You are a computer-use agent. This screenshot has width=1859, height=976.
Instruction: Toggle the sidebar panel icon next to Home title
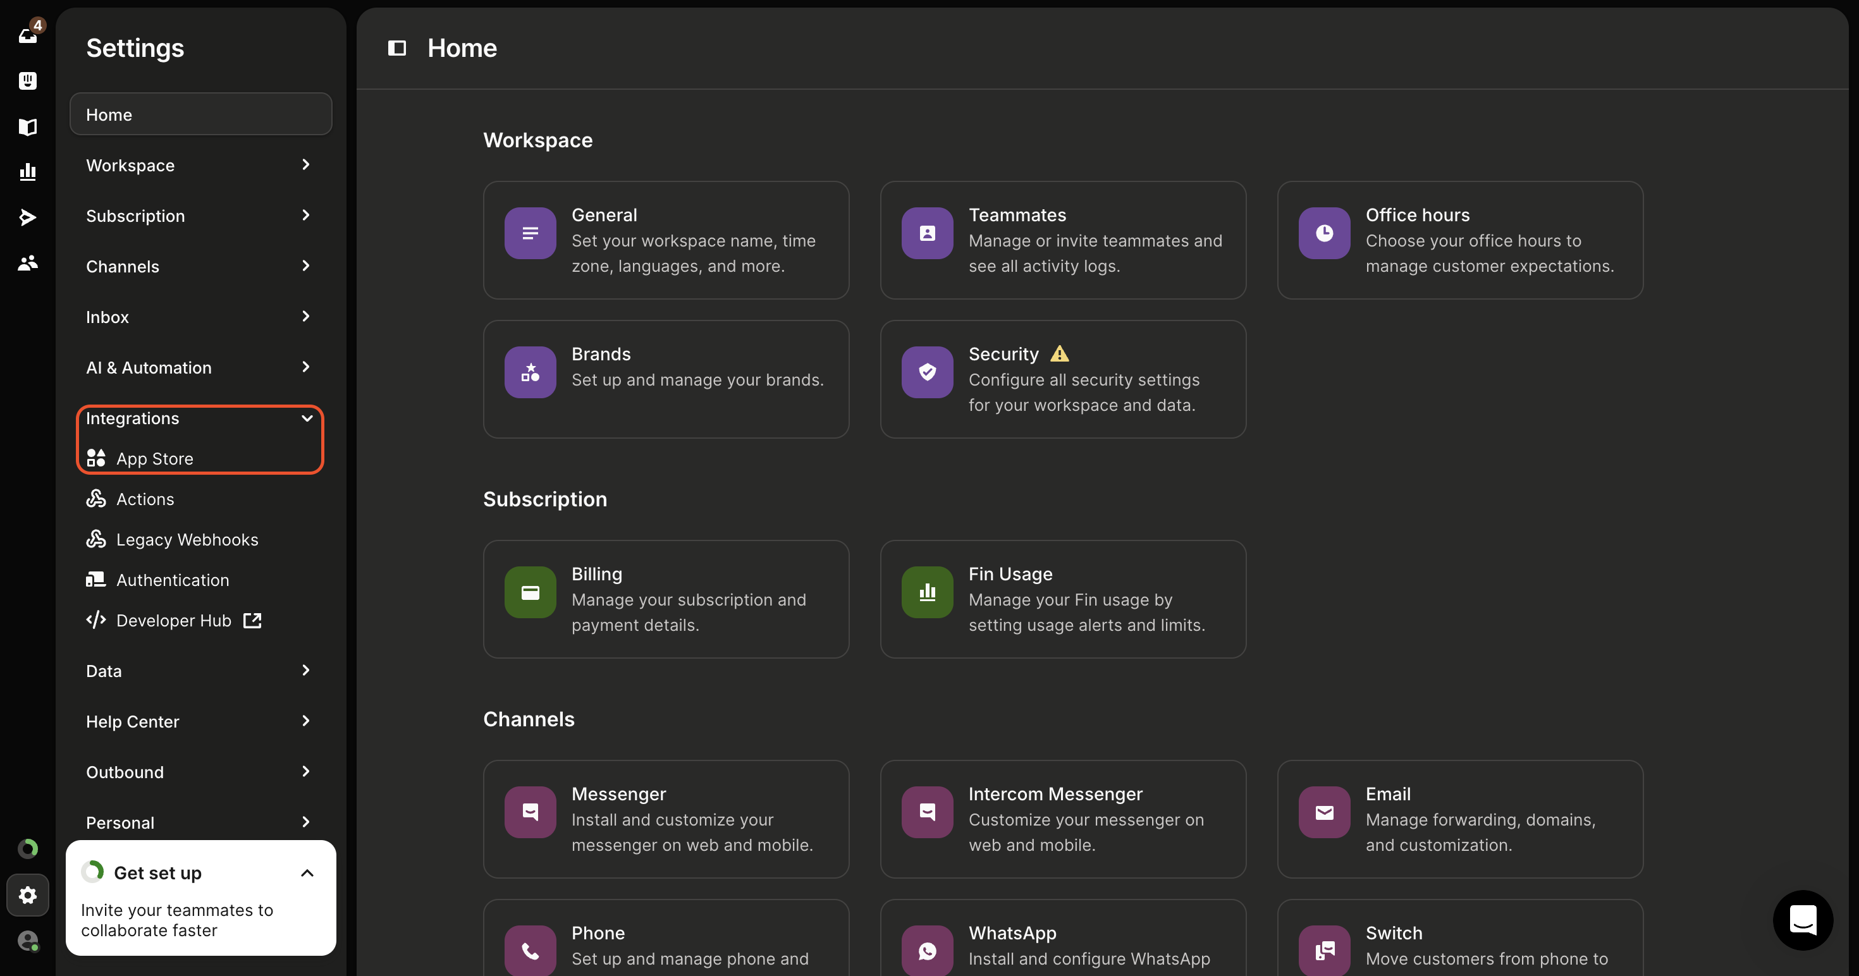(397, 47)
